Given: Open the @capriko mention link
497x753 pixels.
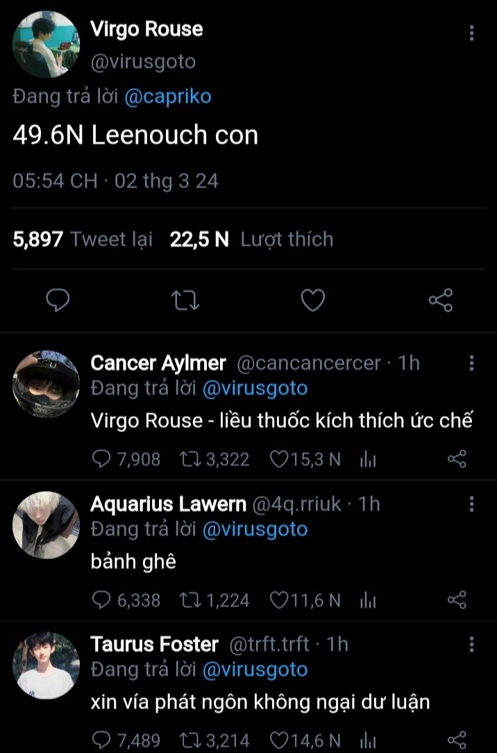Looking at the screenshot, I should coord(167,97).
